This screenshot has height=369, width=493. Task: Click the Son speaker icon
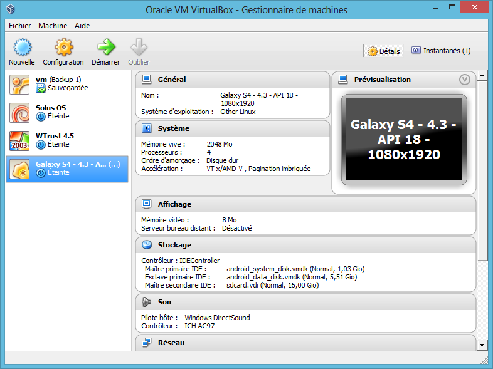click(146, 302)
